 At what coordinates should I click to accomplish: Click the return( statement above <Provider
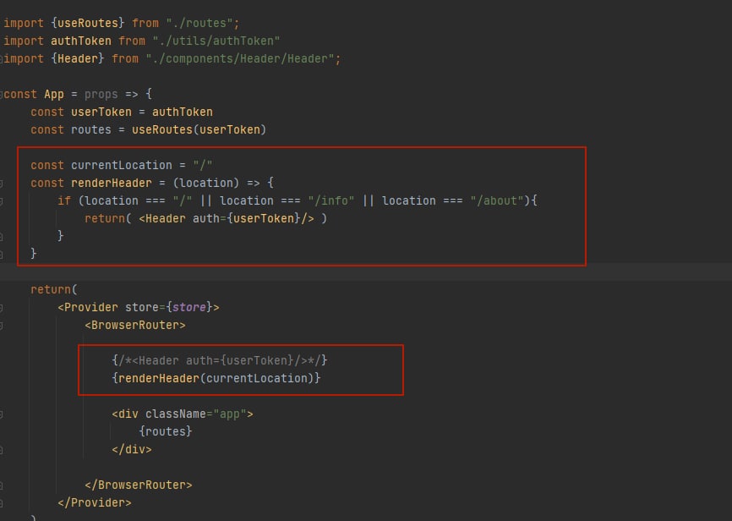[54, 289]
